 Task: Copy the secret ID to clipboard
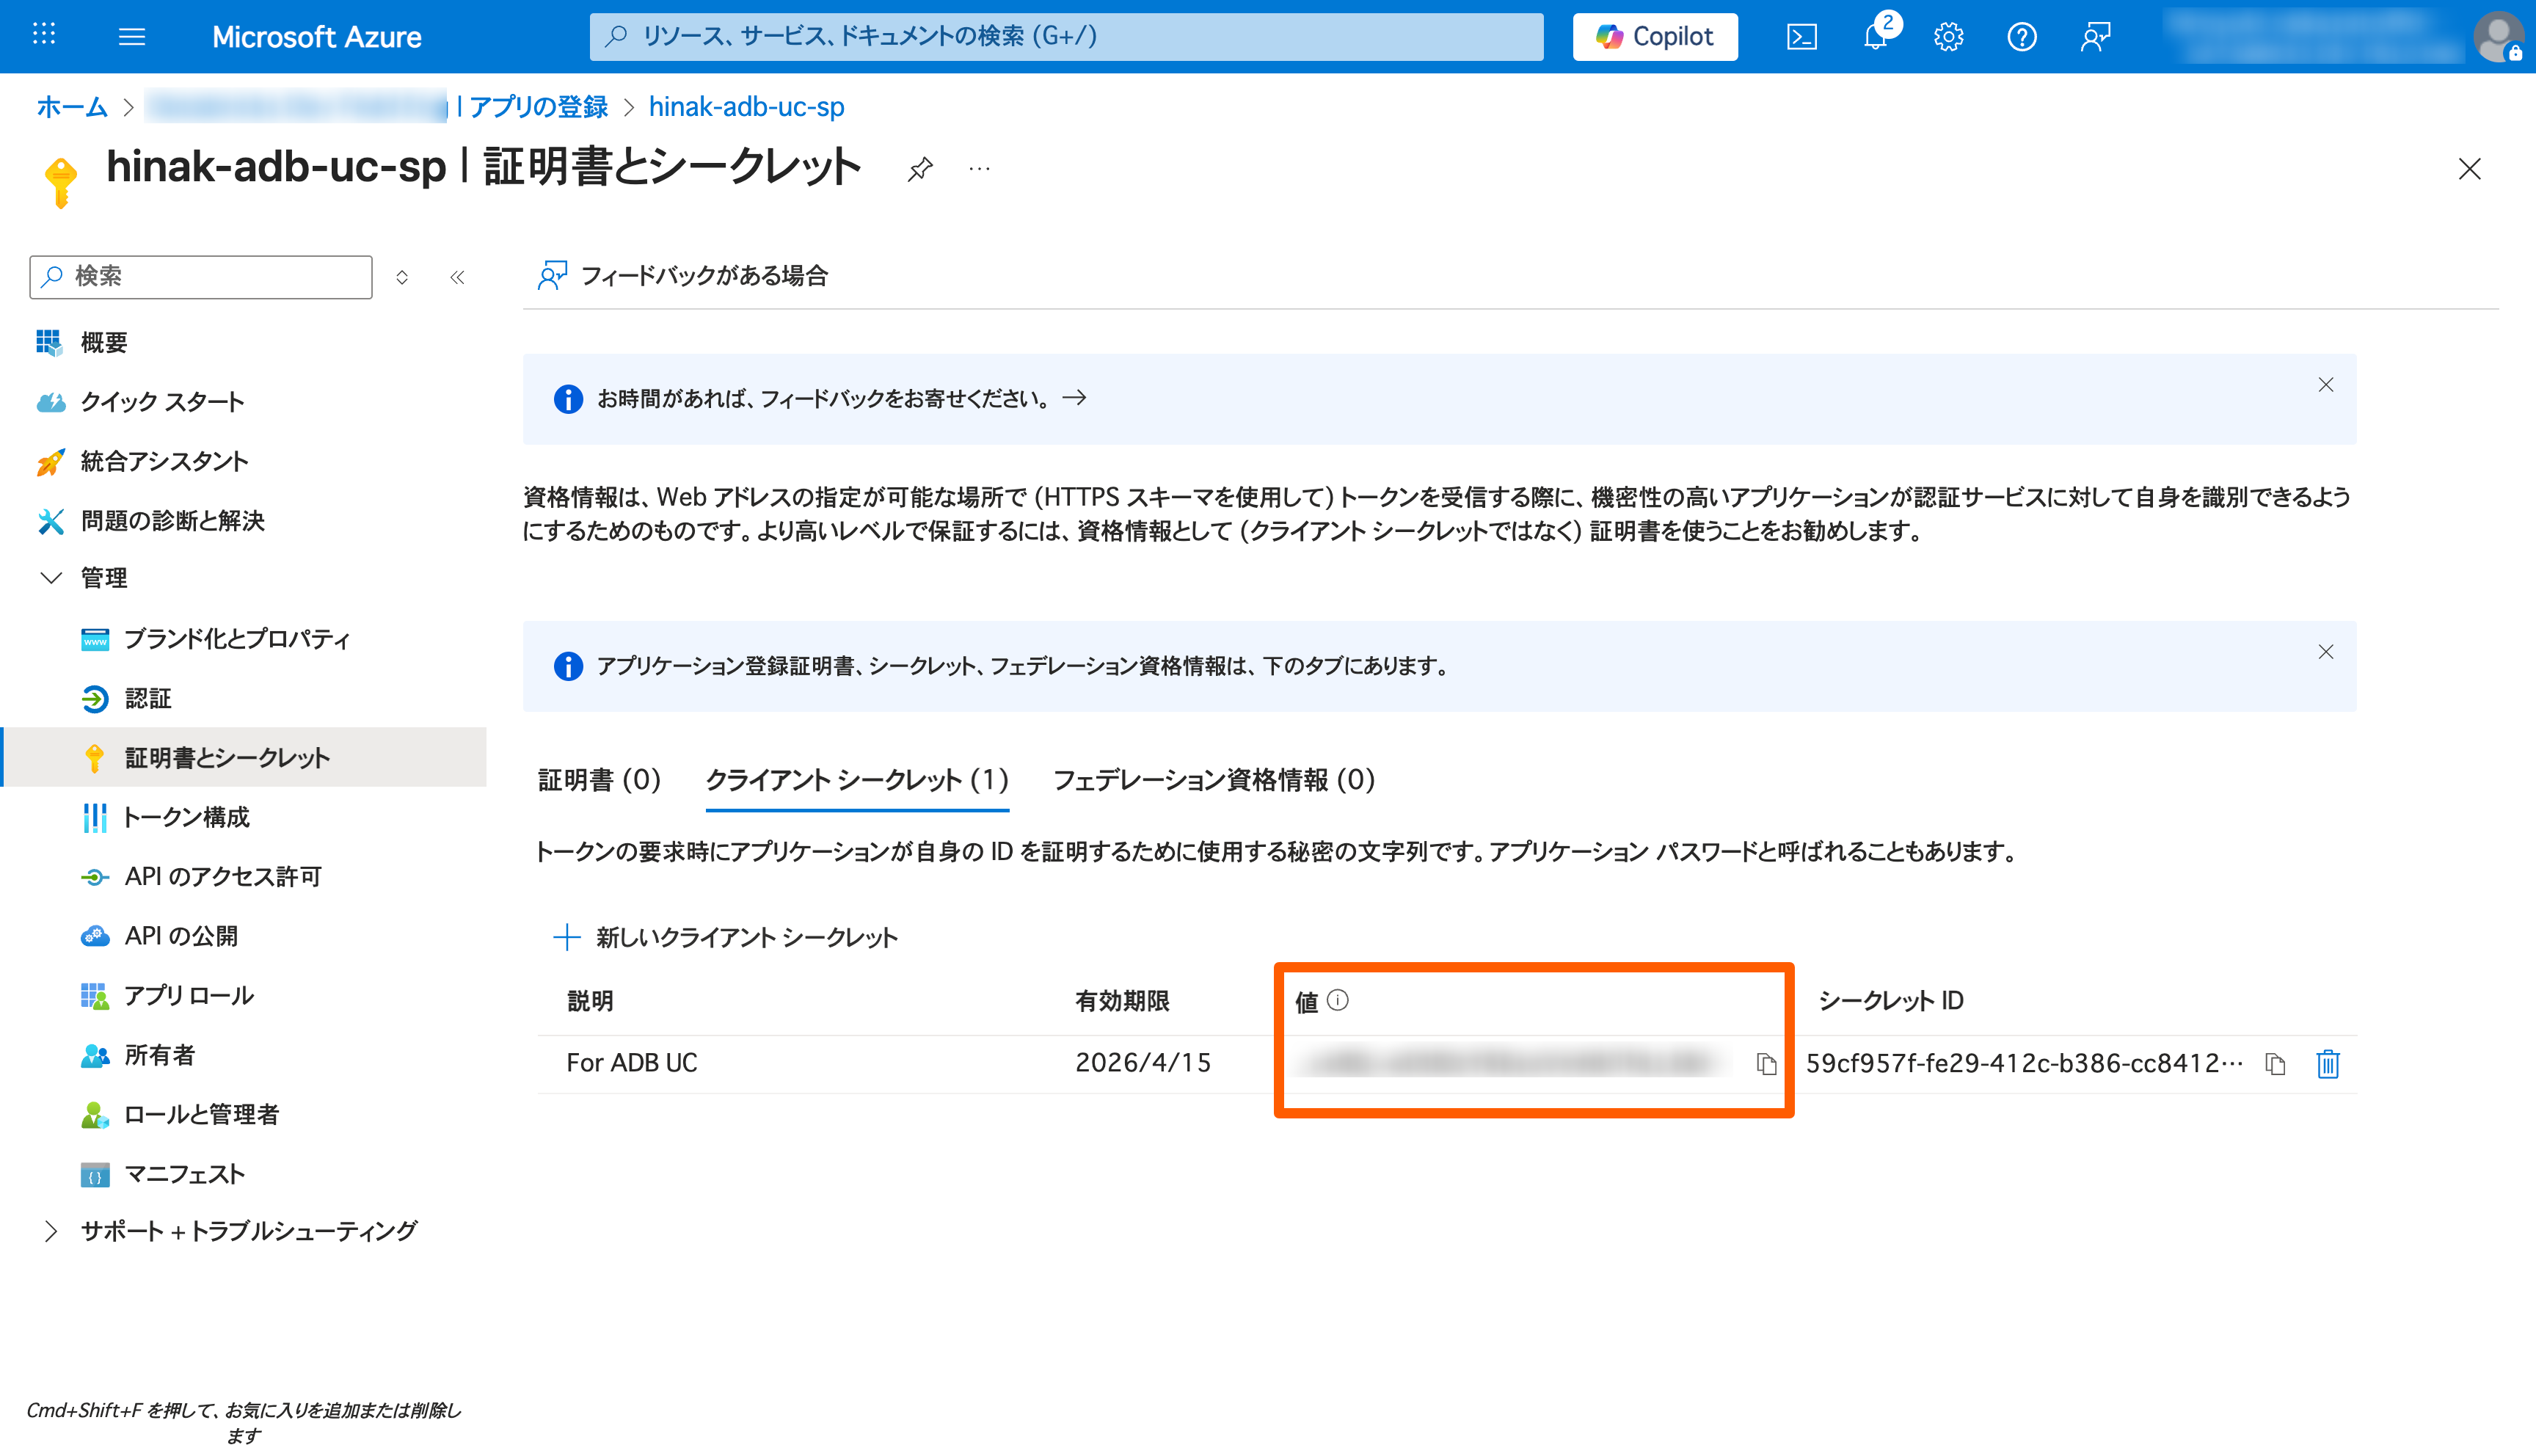(2276, 1064)
